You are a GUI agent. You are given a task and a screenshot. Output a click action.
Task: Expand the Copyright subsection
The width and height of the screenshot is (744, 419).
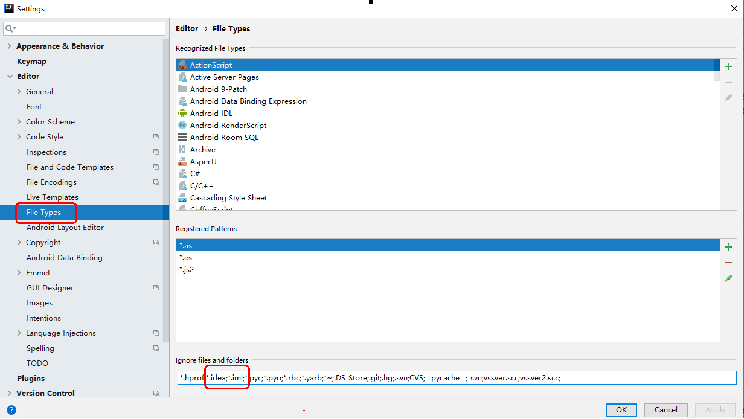pyautogui.click(x=19, y=243)
